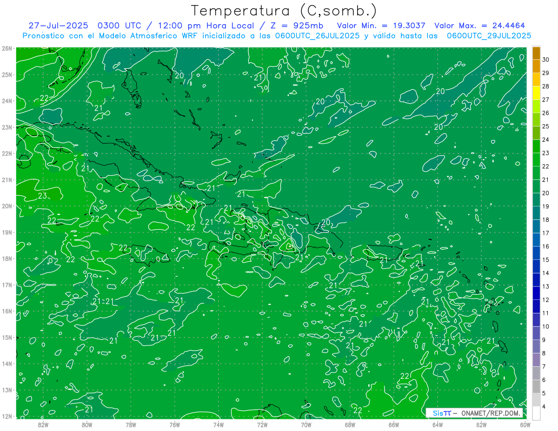Image resolution: width=558 pixels, height=431 pixels.
Task: Select the gray legend swatch between 5 and 6
Action: click(x=536, y=386)
